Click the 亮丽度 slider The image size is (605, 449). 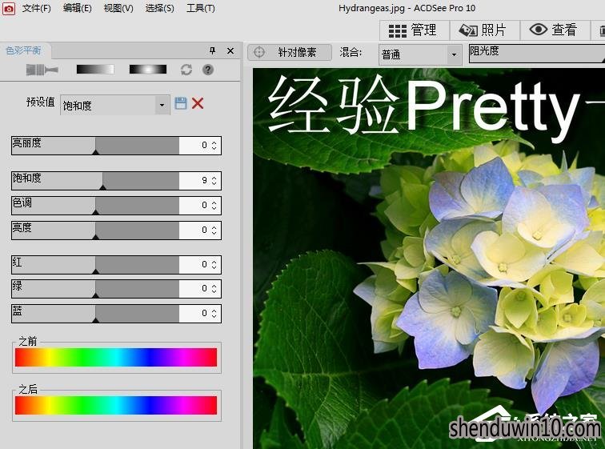tap(95, 146)
